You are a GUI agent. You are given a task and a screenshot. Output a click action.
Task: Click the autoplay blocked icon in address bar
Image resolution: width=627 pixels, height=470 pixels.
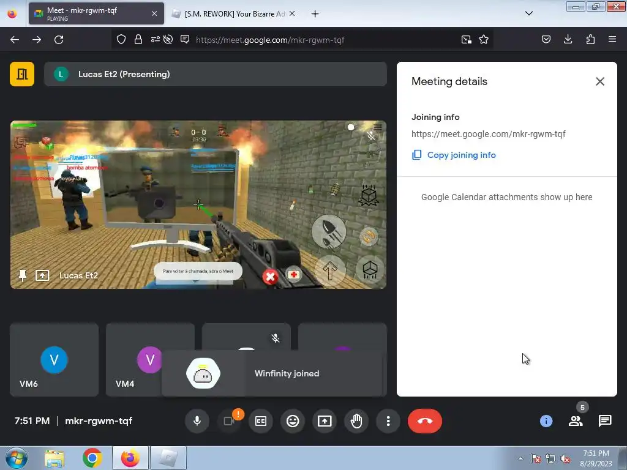click(x=168, y=39)
